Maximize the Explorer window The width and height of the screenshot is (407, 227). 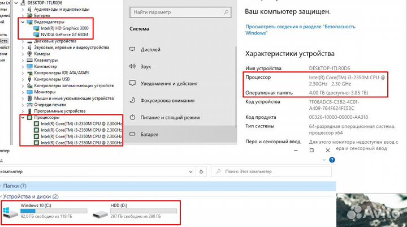(x=311, y=150)
